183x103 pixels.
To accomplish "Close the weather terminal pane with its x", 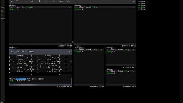I will point(69,51).
